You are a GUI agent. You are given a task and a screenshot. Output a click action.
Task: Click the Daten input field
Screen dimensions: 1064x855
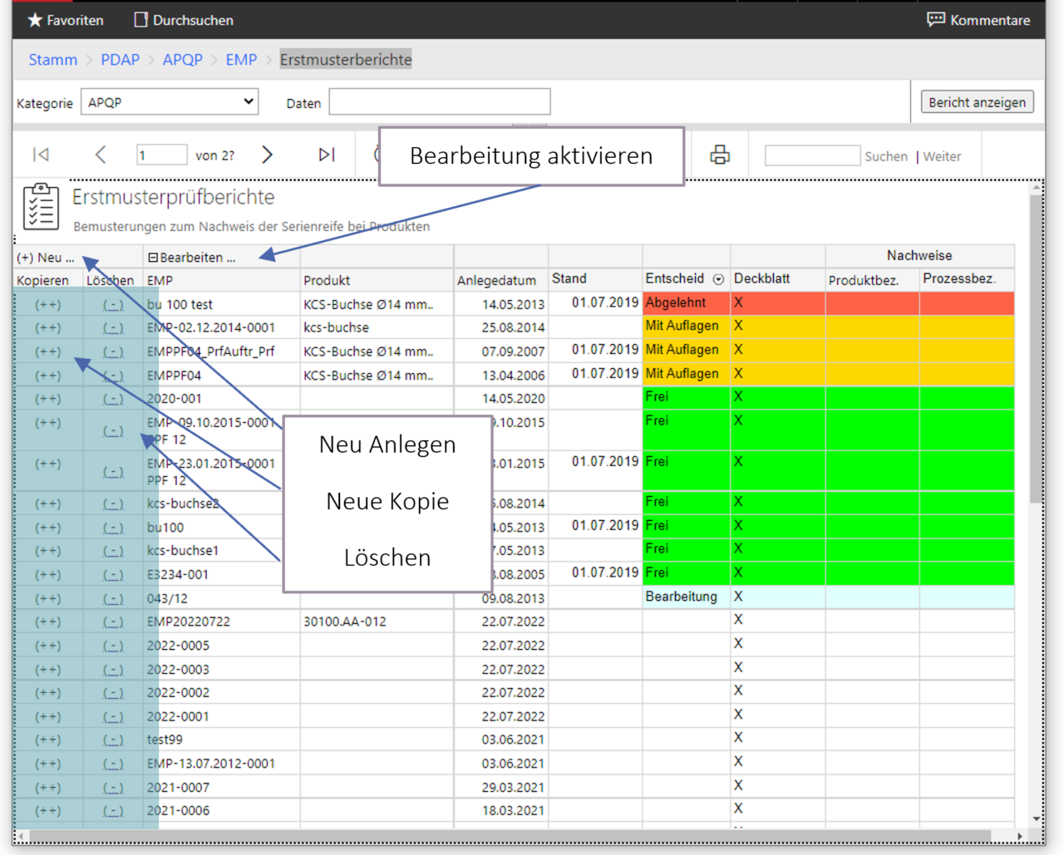(x=440, y=102)
